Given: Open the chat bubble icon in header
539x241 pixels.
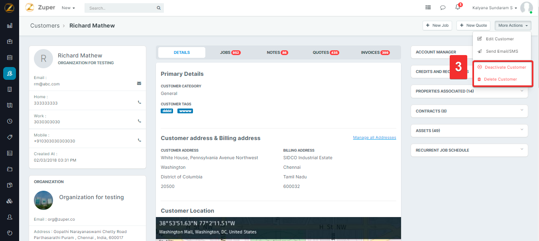Looking at the screenshot, I should pos(443,8).
